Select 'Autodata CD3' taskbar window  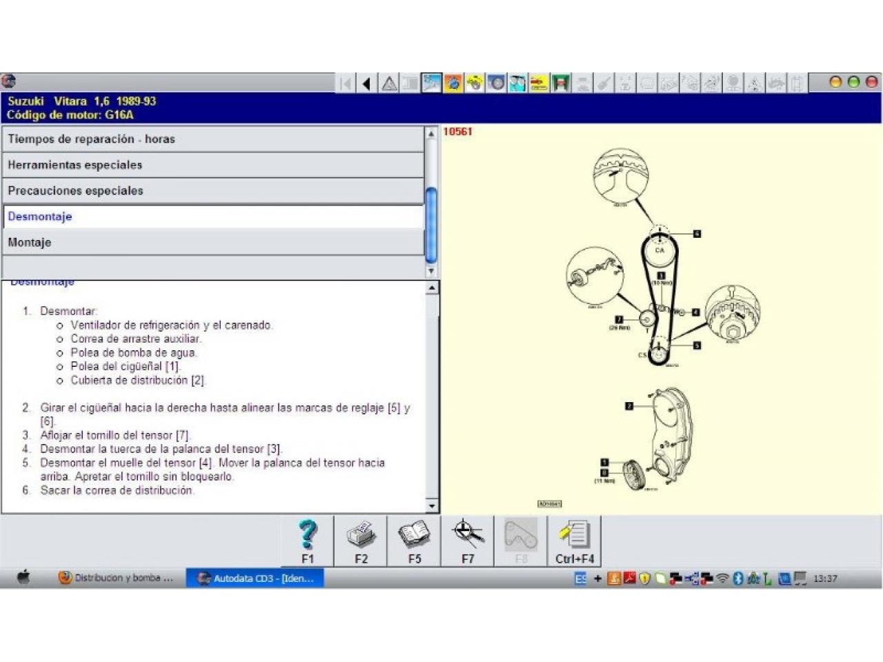tap(255, 579)
